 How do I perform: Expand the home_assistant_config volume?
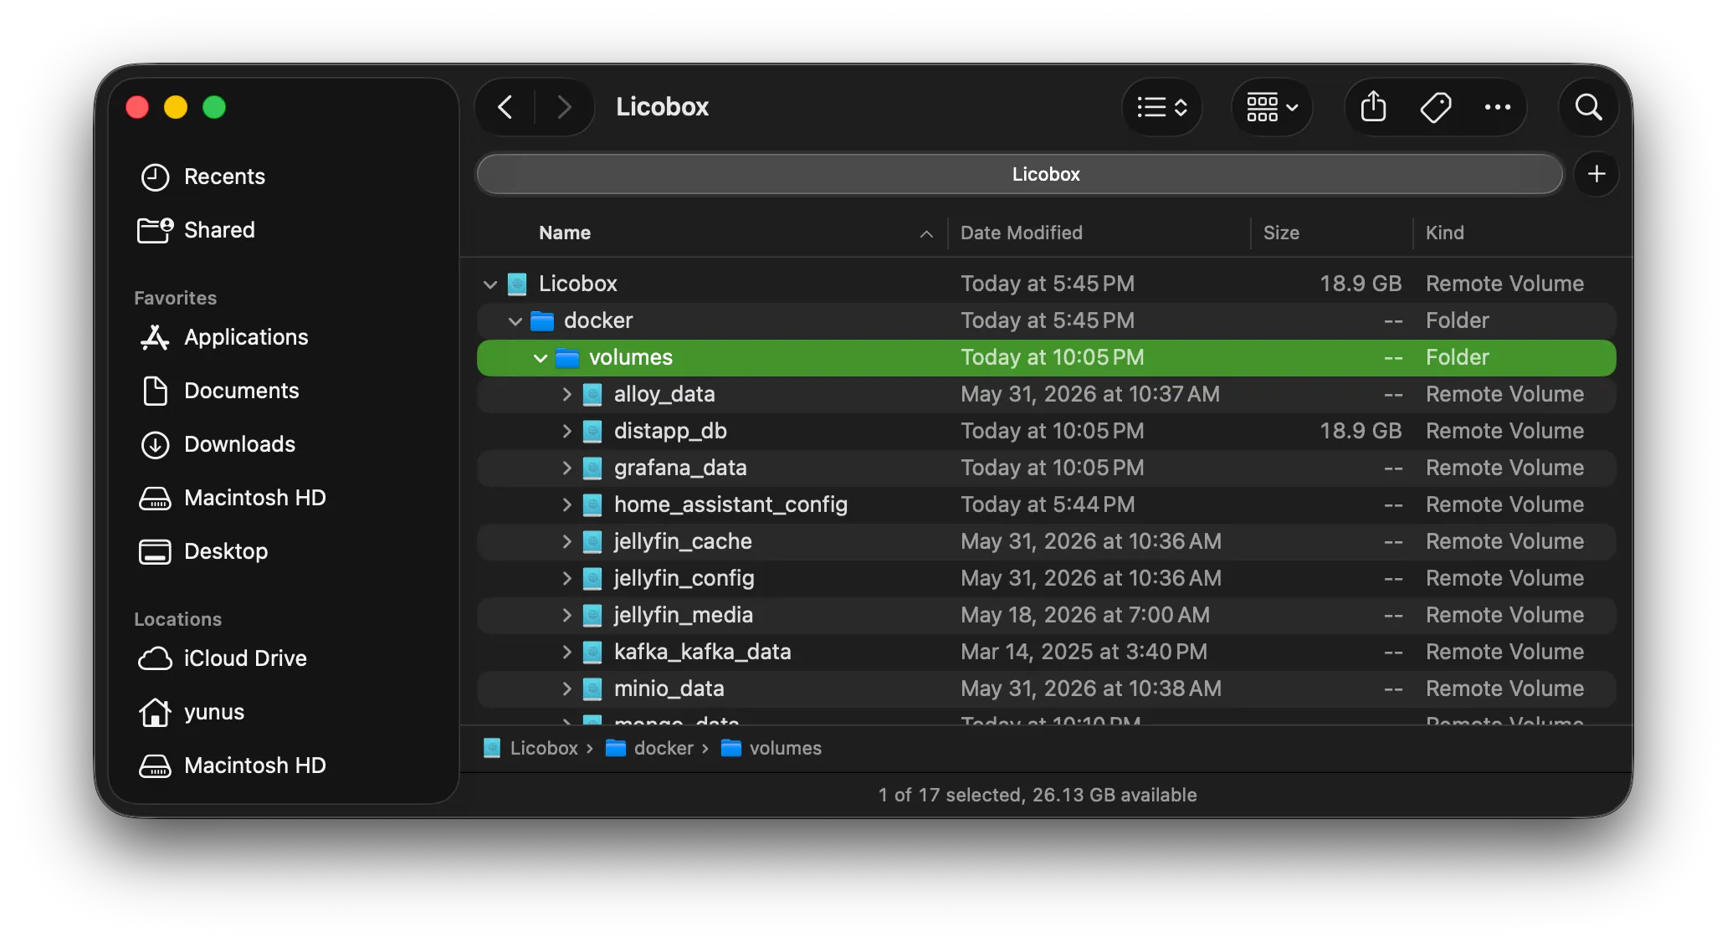coord(566,504)
